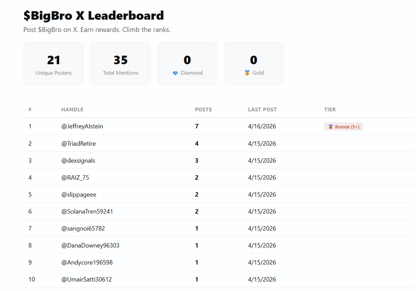
Task: Open @Andycore196598 handle
Action: [x=87, y=262]
